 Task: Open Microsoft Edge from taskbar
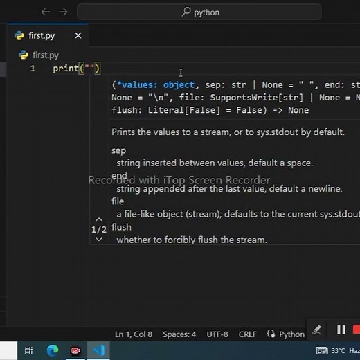(x=53, y=350)
